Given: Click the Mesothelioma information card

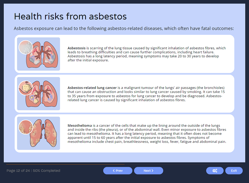Looking at the screenshot, I should pyautogui.click(x=125, y=133).
